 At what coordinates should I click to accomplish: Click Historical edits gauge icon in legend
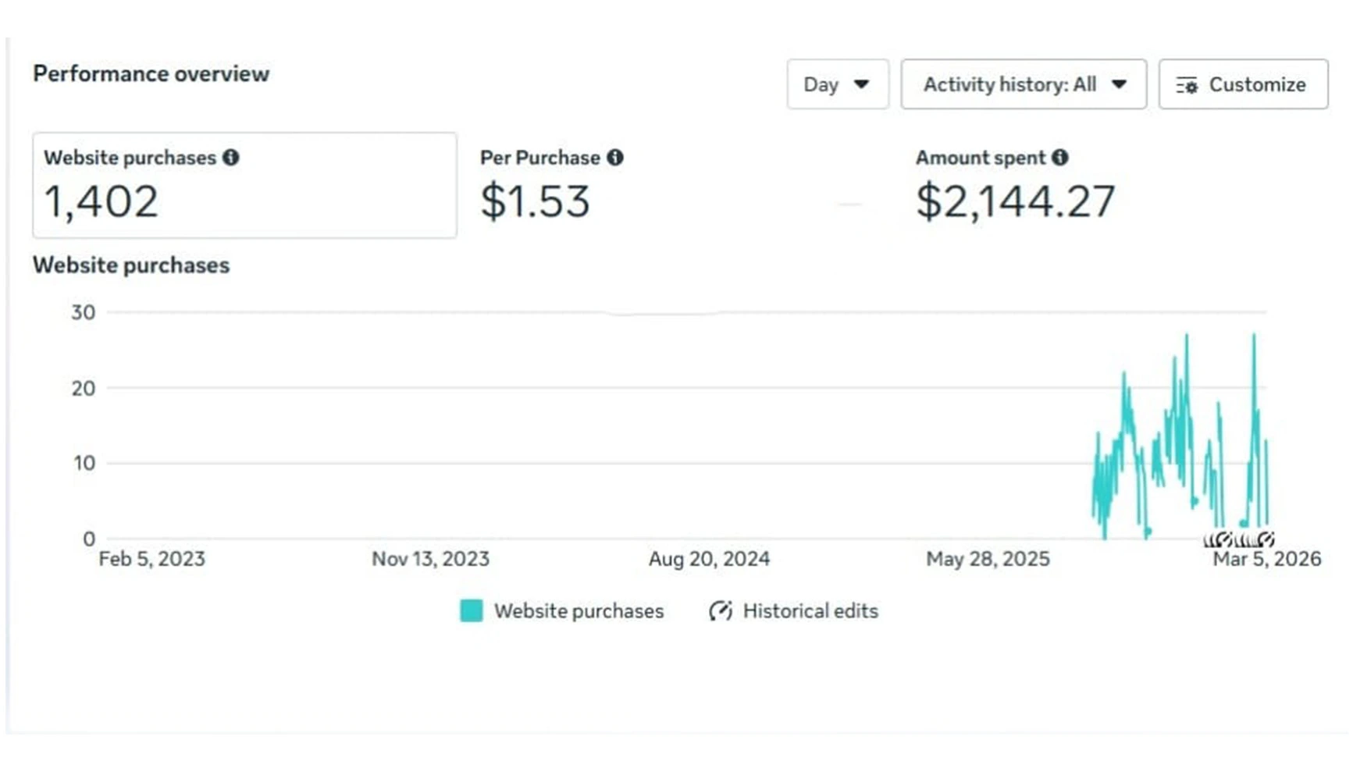point(721,610)
